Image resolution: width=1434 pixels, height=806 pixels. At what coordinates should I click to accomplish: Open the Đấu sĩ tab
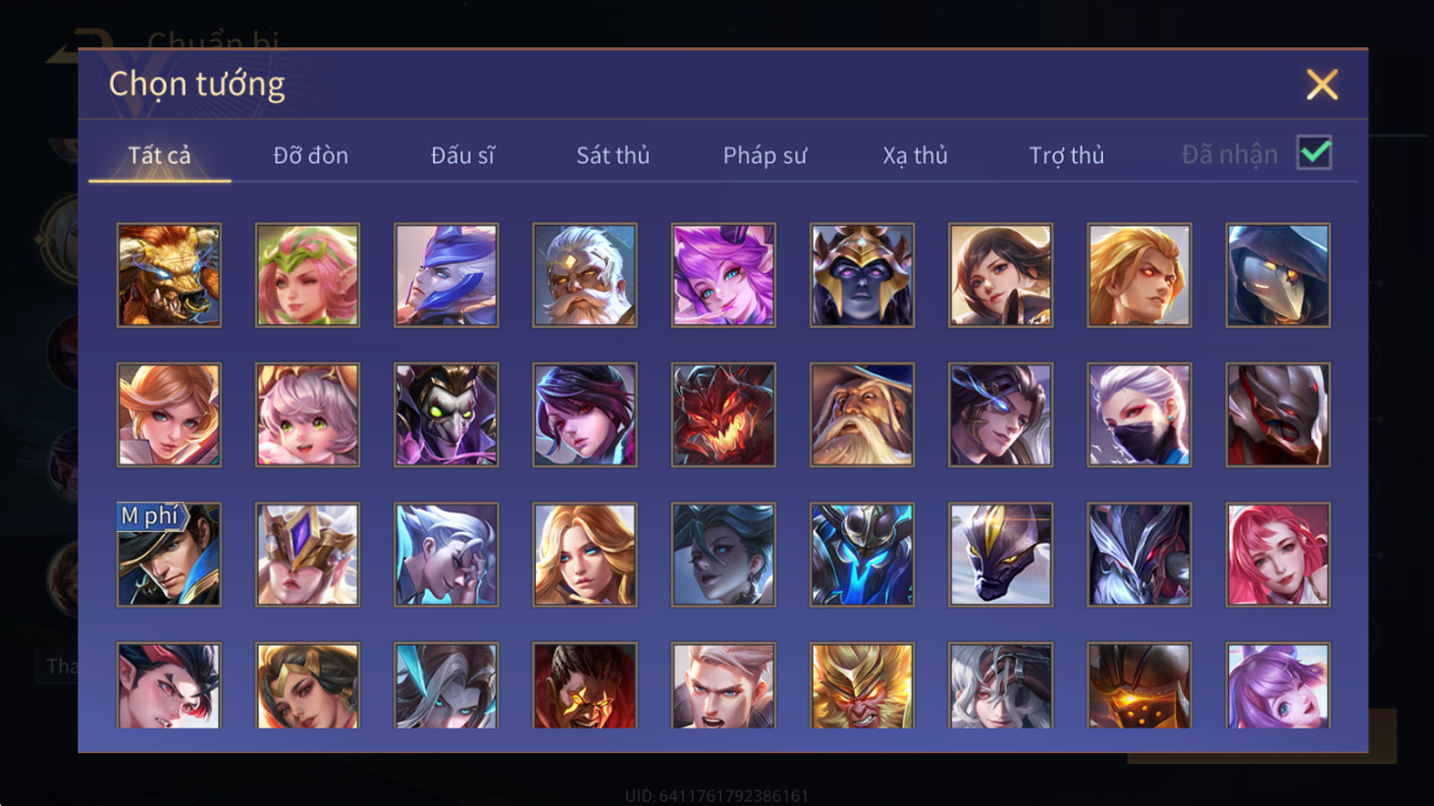(x=462, y=155)
